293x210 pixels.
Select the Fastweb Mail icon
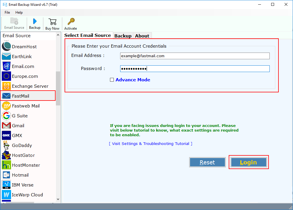(x=6, y=106)
